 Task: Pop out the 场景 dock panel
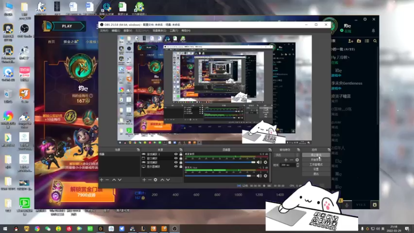[138, 150]
